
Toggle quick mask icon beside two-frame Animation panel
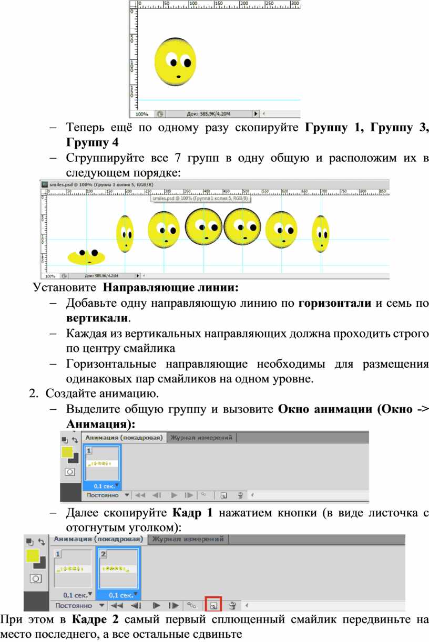(x=35, y=578)
